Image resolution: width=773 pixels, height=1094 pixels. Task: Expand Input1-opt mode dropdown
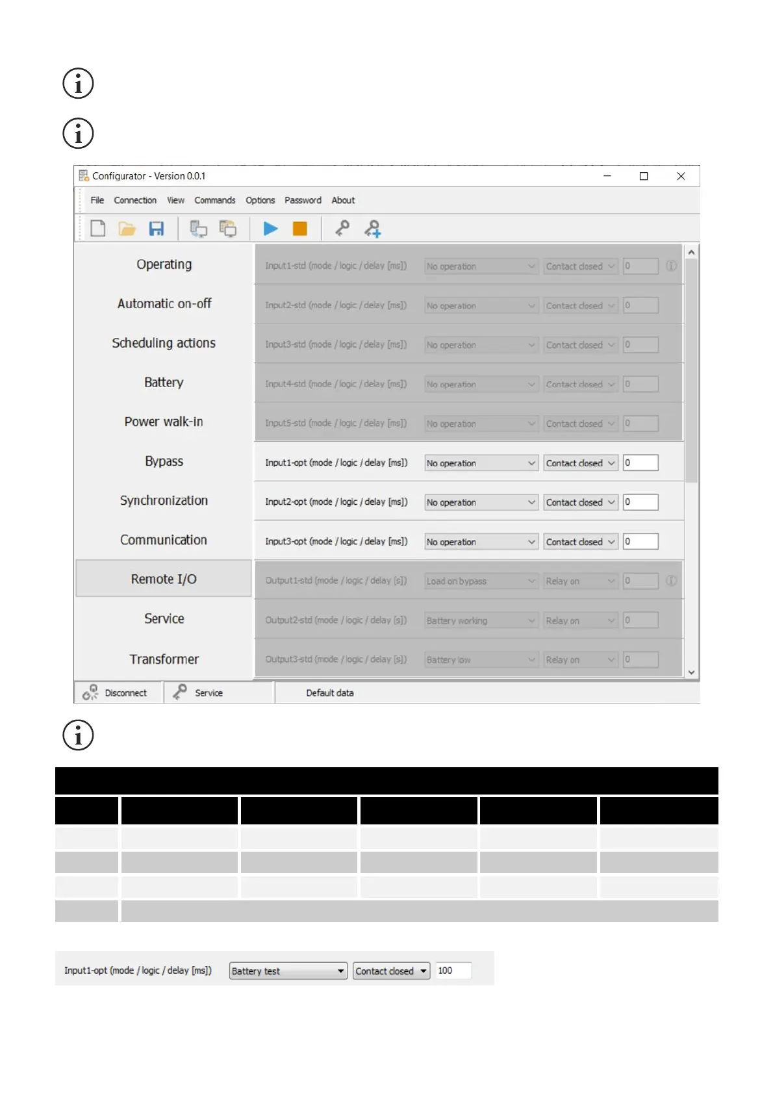click(481, 463)
